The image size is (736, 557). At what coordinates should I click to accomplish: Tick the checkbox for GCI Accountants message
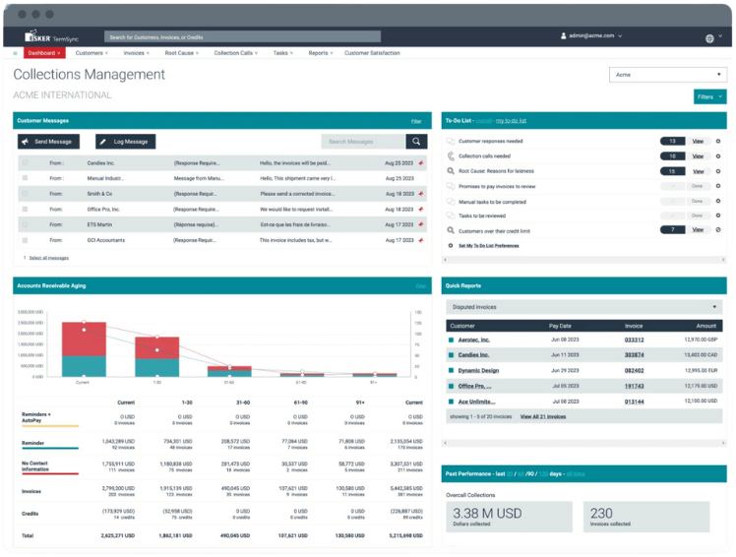25,239
